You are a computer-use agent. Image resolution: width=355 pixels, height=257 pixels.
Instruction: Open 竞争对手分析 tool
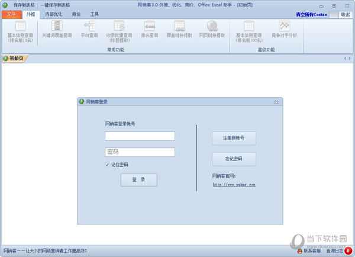284,29
